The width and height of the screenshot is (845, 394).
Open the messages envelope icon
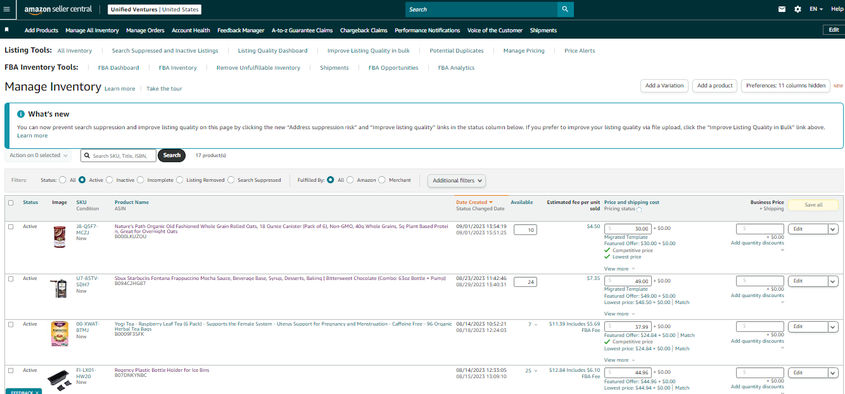[x=782, y=9]
